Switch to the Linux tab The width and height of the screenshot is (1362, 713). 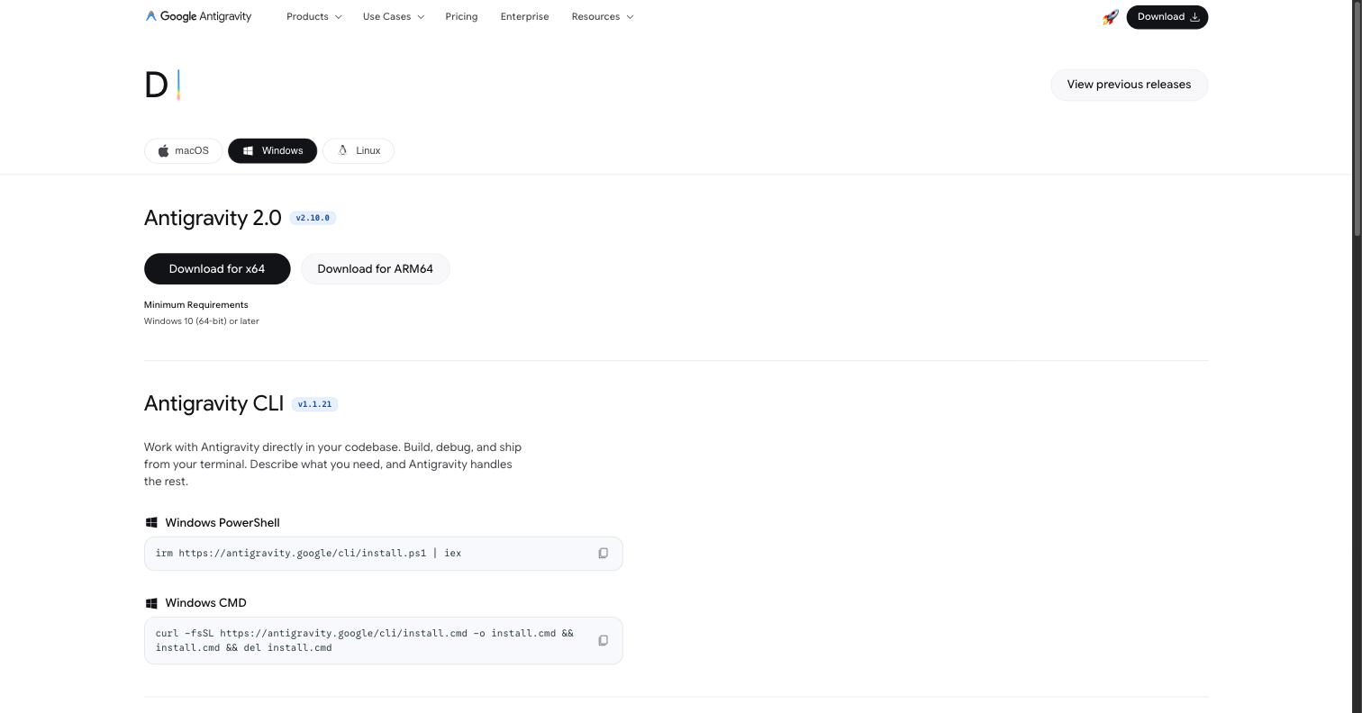pyautogui.click(x=359, y=150)
